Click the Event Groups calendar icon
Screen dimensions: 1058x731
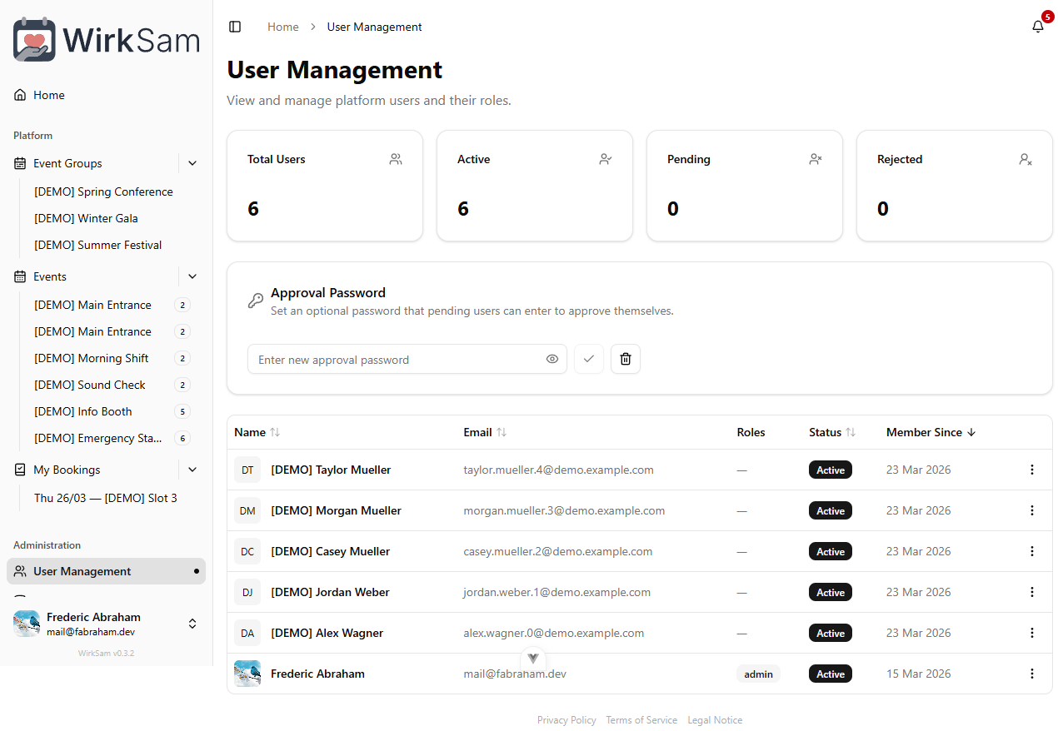pos(20,163)
